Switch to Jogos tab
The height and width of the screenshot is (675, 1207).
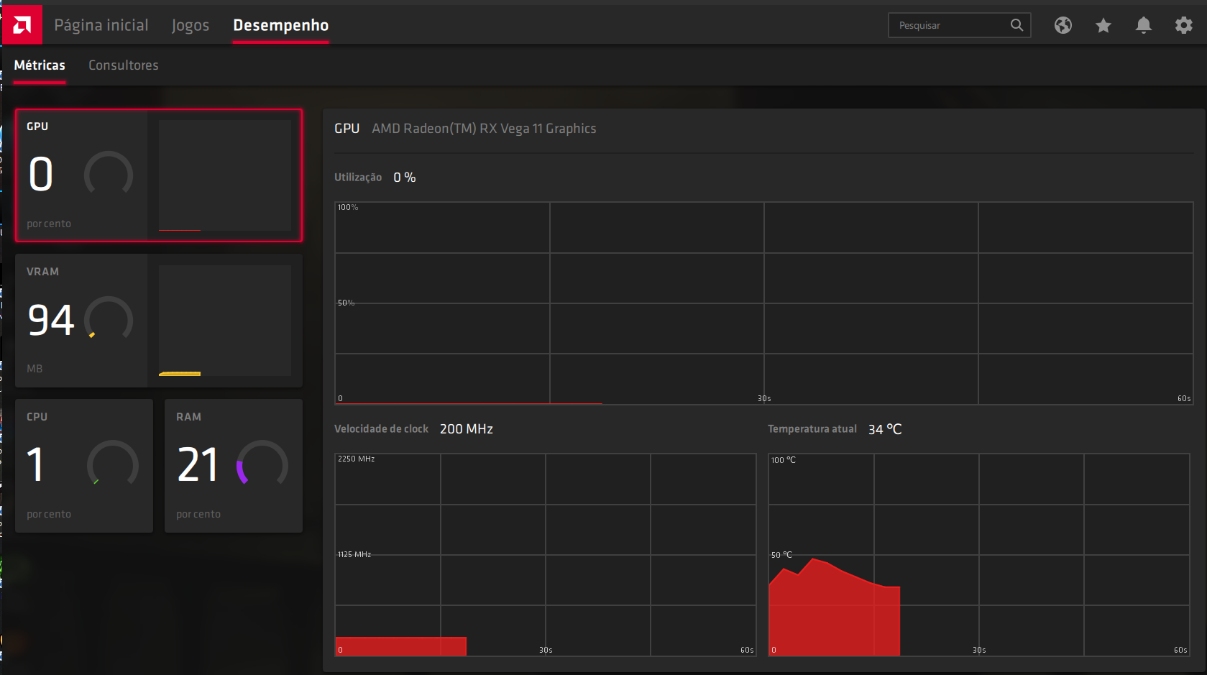click(x=191, y=26)
